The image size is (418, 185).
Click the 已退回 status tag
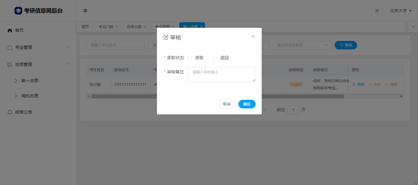[296, 85]
